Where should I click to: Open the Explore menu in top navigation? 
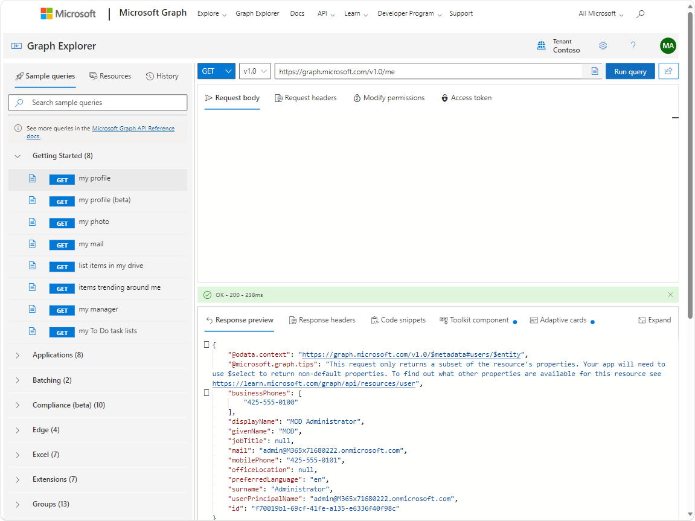click(212, 14)
